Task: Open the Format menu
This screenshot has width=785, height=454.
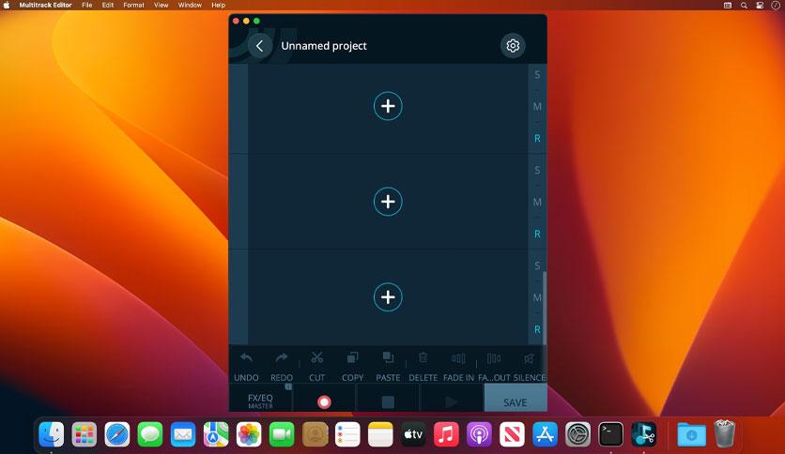Action: click(x=133, y=5)
